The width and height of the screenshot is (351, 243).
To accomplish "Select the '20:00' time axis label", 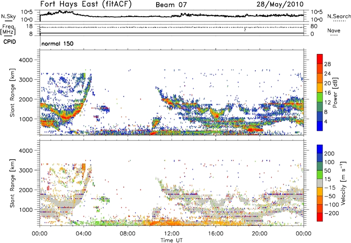I will pyautogui.click(x=260, y=234).
